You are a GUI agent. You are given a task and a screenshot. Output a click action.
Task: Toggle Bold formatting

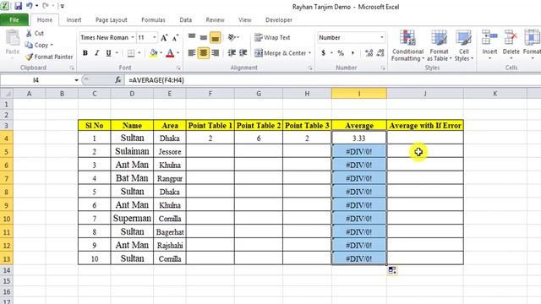pyautogui.click(x=85, y=53)
